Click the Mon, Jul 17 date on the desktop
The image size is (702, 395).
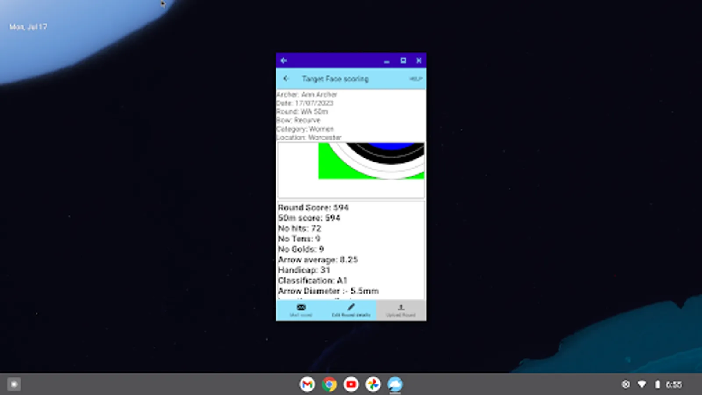click(x=28, y=27)
